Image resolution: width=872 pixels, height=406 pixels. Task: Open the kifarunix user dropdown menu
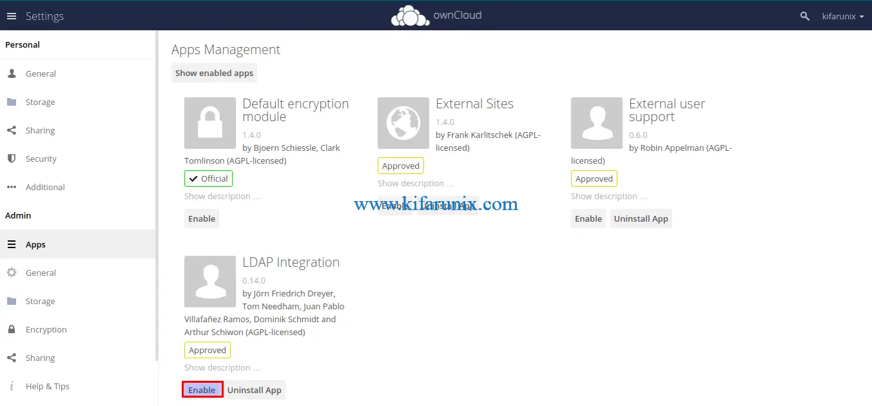[x=842, y=16]
